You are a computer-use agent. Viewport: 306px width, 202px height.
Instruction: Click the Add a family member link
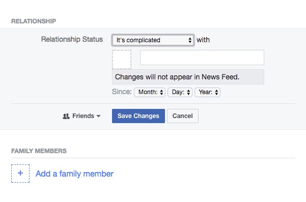74,174
